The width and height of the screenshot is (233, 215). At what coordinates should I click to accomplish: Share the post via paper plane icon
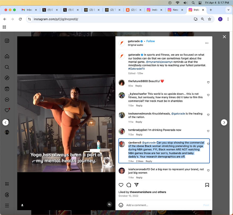[137, 185]
